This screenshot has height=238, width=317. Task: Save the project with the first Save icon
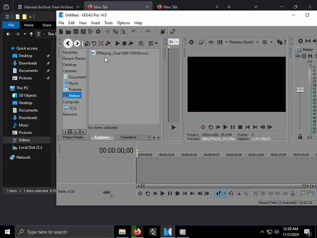pos(76,32)
